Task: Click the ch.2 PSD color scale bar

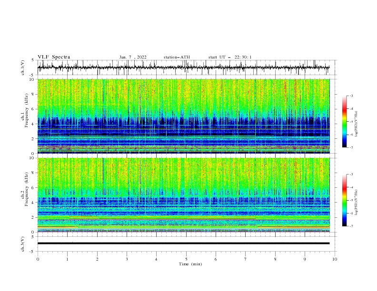Action: 344,200
